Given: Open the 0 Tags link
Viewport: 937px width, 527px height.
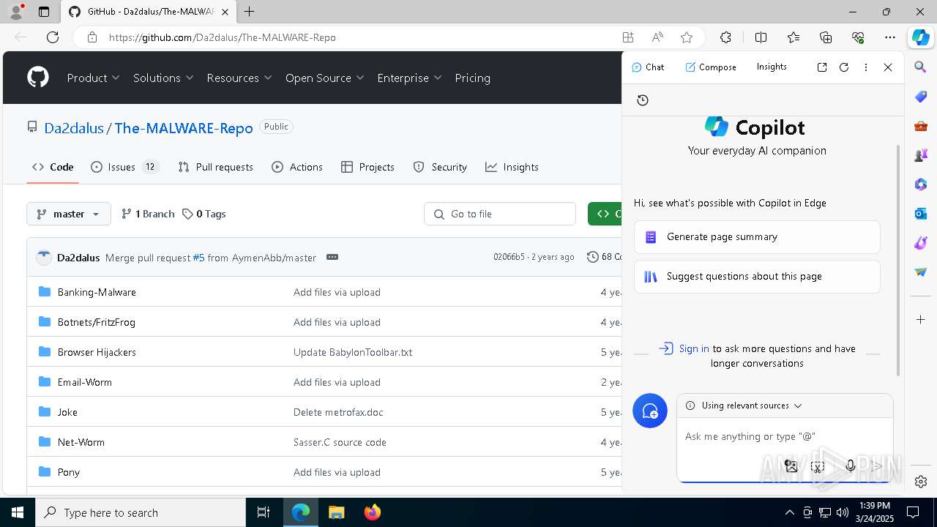Looking at the screenshot, I should [x=204, y=214].
